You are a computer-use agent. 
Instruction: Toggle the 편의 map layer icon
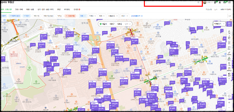[229, 42]
